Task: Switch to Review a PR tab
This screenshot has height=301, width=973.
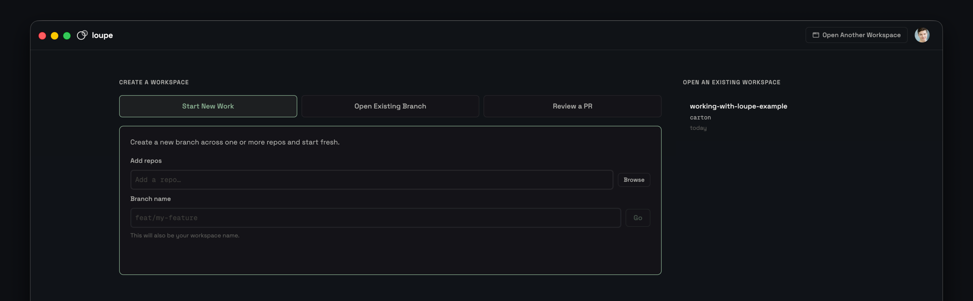Action: (x=572, y=106)
